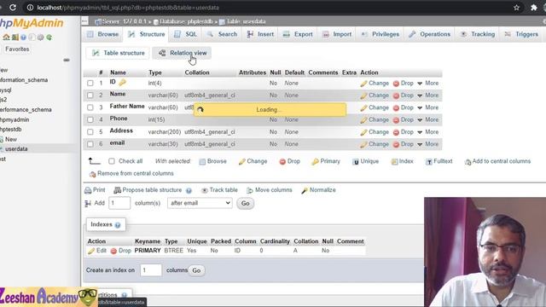Viewport: 546px width, 307px height.
Task: Click the Normalize link
Action: click(x=318, y=190)
